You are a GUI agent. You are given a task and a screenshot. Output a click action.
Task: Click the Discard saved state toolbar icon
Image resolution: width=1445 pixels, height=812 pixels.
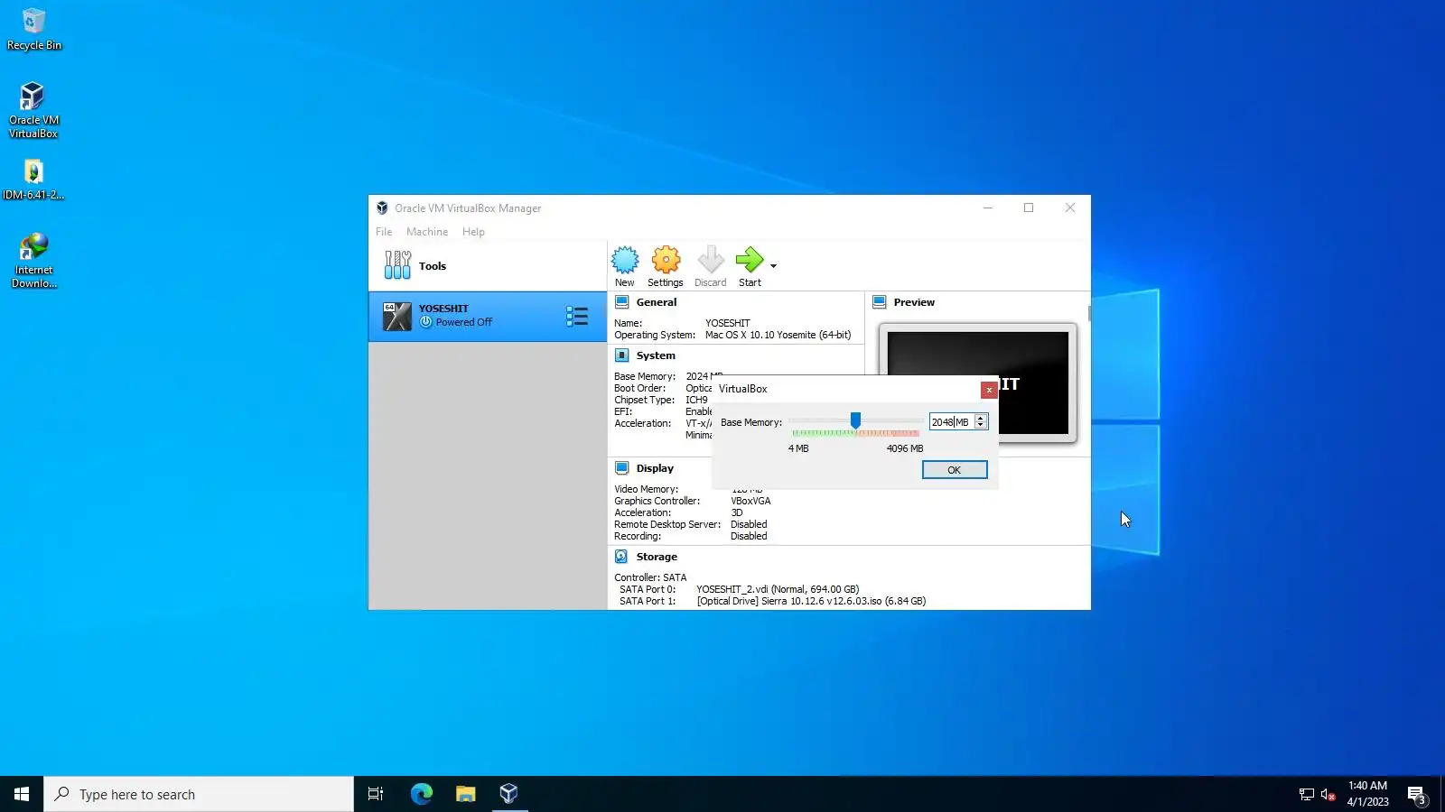point(711,266)
